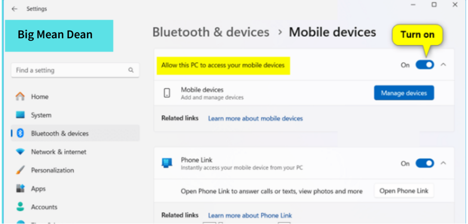Click the Manage devices button
This screenshot has width=468, height=224.
403,93
